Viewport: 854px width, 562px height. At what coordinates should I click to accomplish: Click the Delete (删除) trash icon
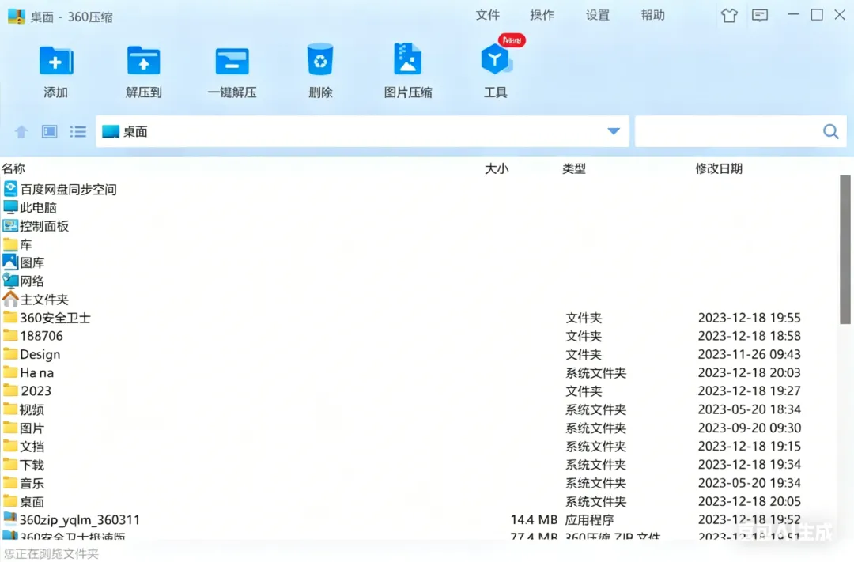(x=320, y=59)
